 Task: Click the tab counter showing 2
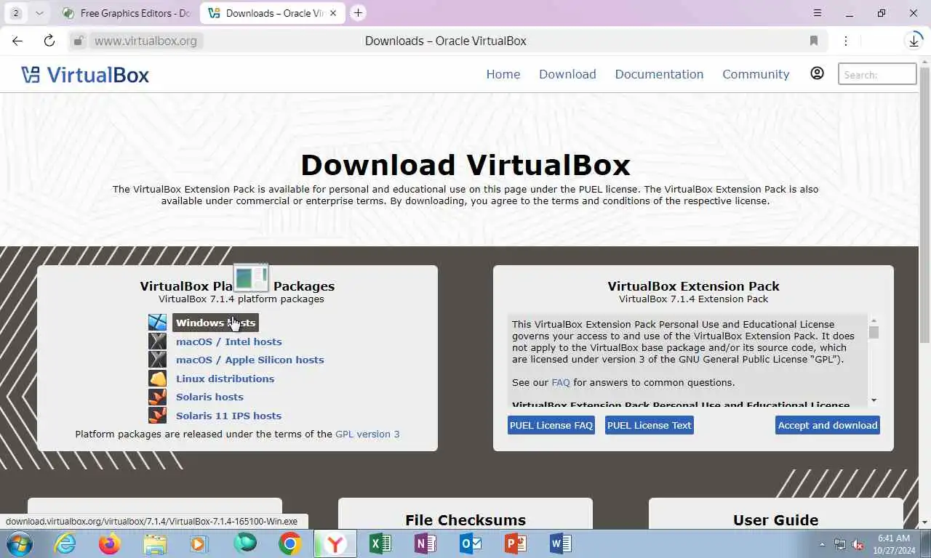pos(16,13)
